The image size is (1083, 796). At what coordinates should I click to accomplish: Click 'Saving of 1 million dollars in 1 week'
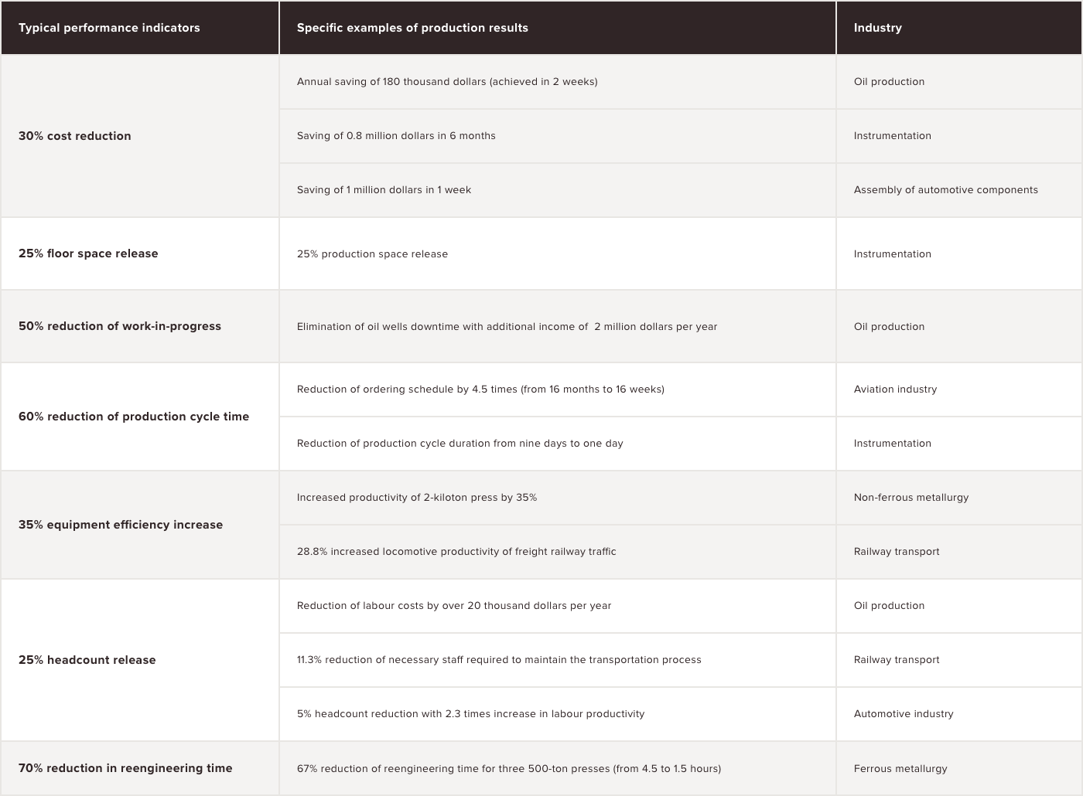click(384, 190)
